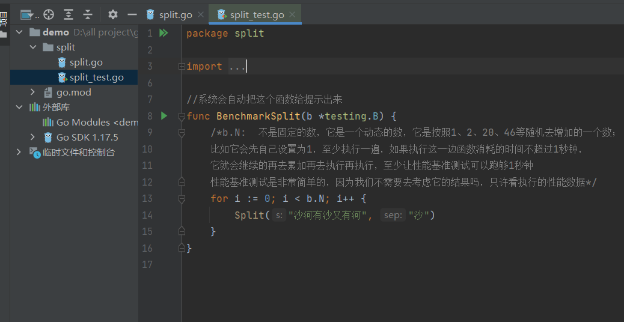624x322 pixels.
Task: Open the project view dropdown
Action: 30,14
